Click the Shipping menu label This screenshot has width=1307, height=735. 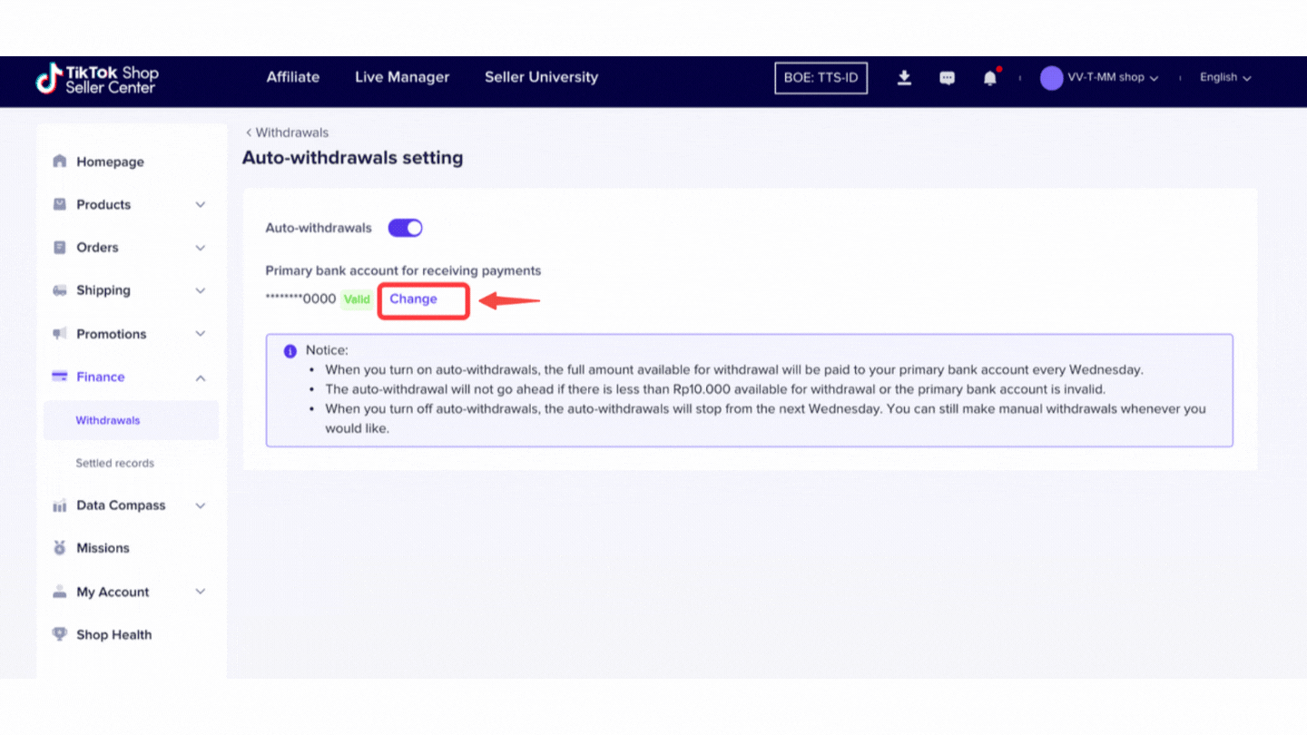(103, 290)
